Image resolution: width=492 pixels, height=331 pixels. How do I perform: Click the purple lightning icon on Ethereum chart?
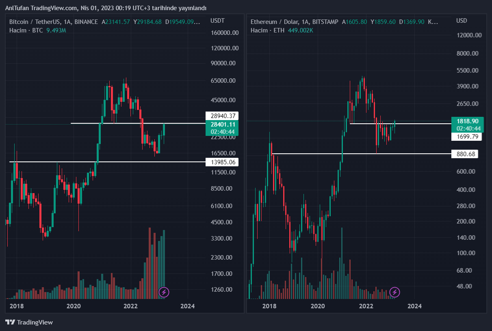(394, 292)
